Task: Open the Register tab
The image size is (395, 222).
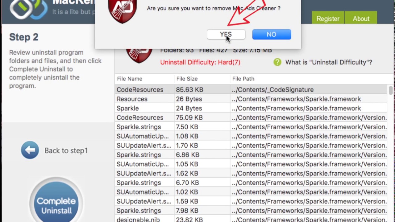Action: click(328, 18)
